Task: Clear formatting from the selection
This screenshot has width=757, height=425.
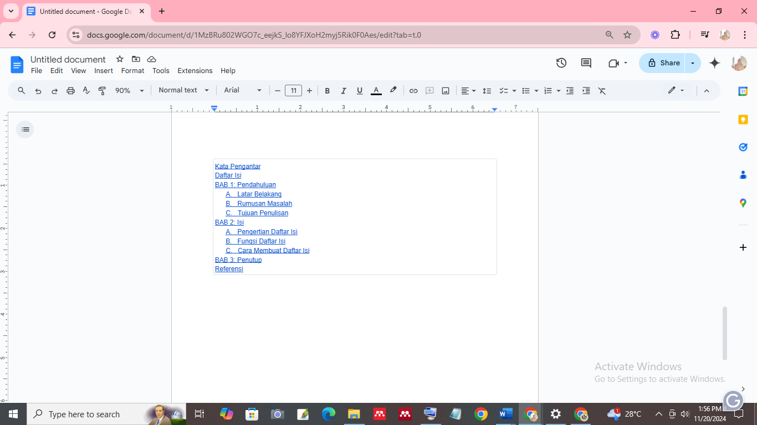Action: [602, 91]
